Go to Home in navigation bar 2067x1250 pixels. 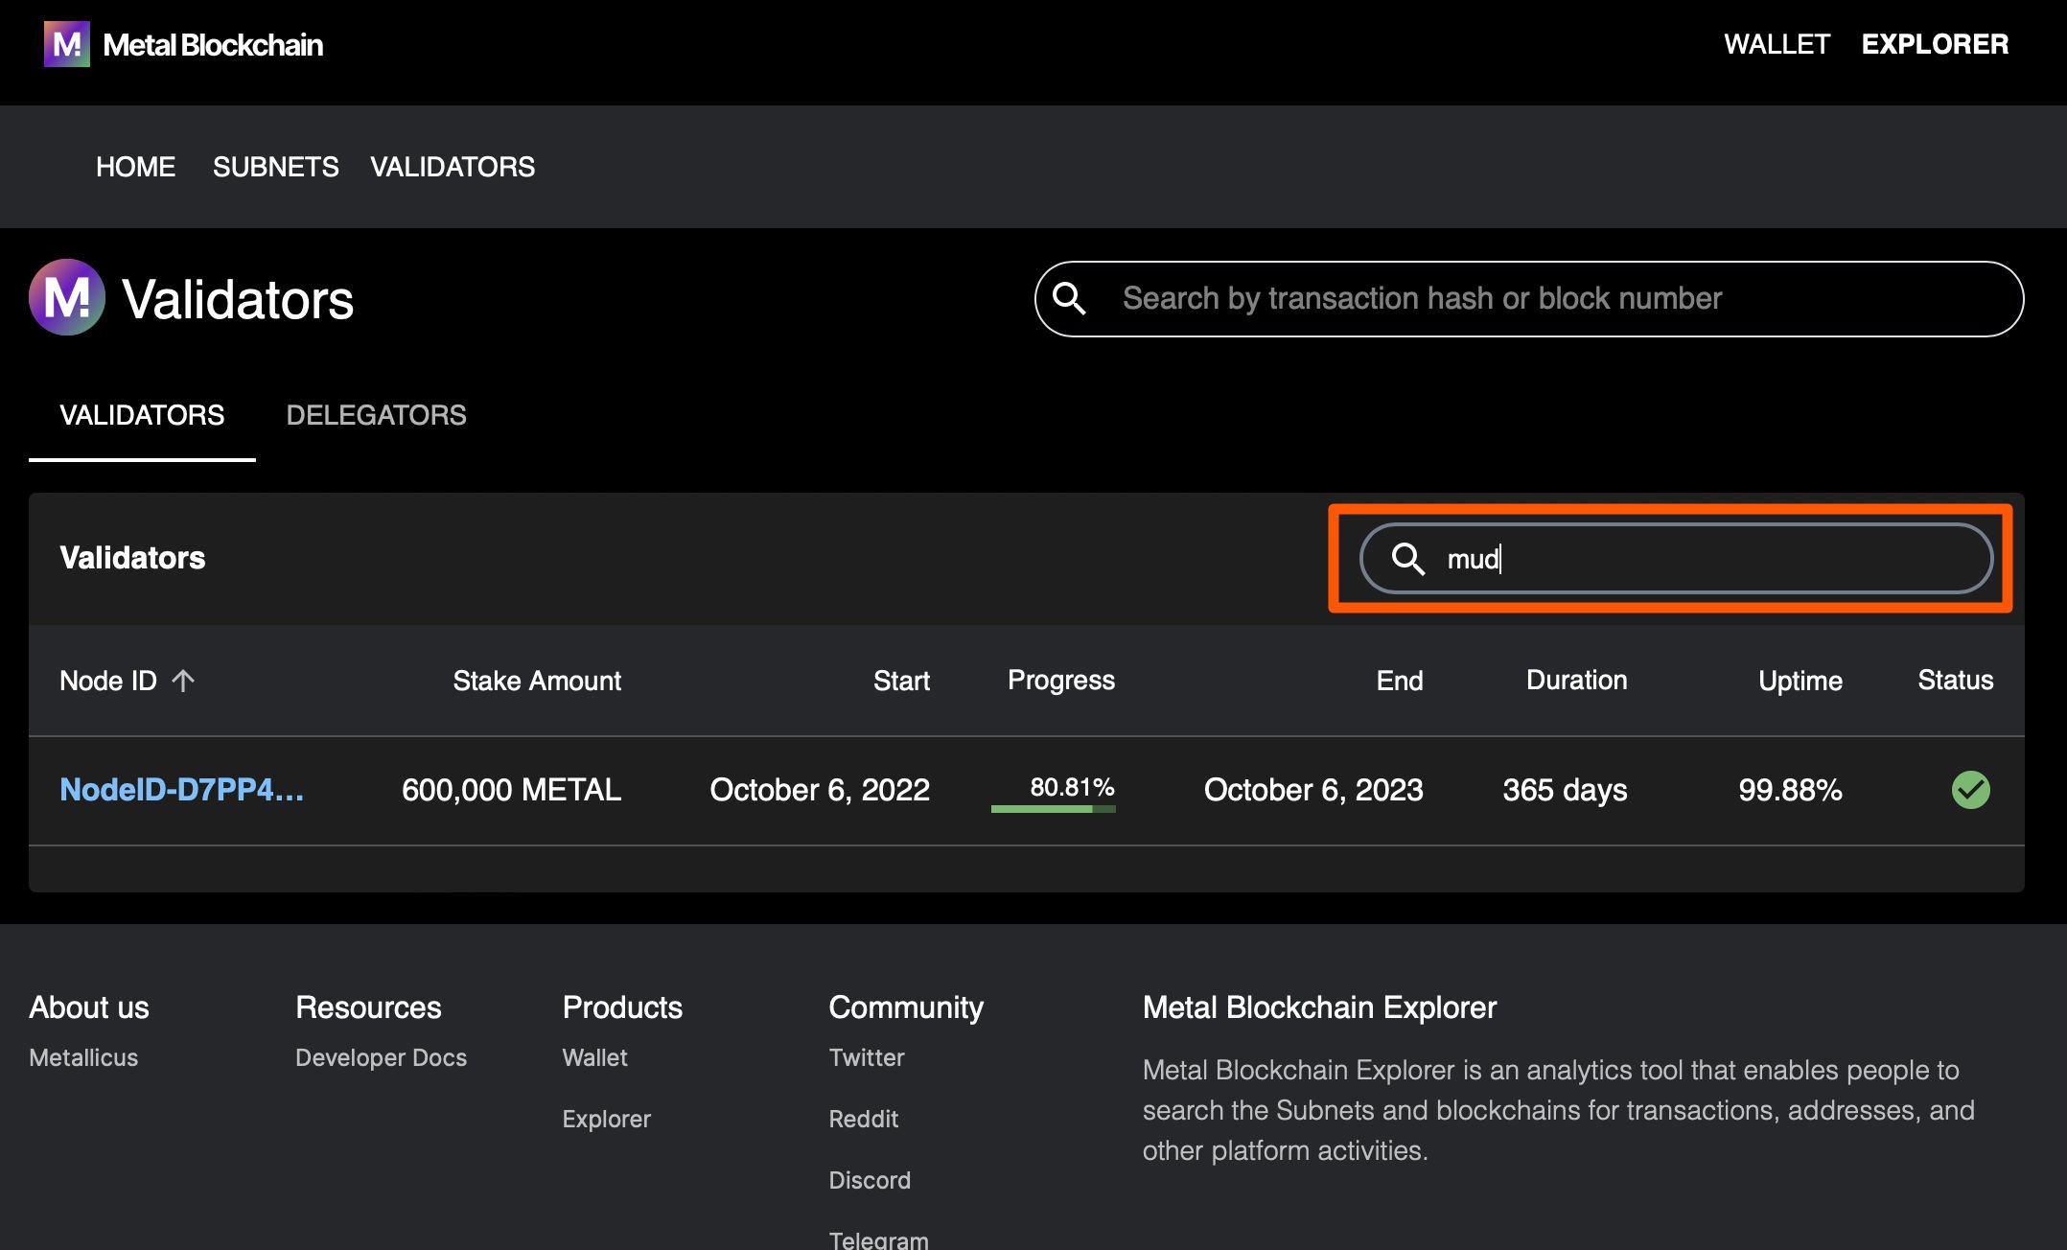coord(135,167)
